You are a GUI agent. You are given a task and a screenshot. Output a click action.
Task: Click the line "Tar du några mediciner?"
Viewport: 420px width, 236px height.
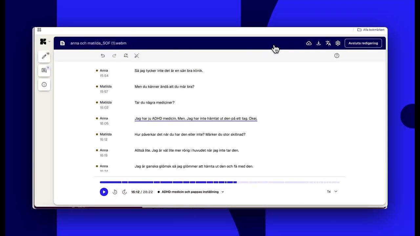coord(155,103)
